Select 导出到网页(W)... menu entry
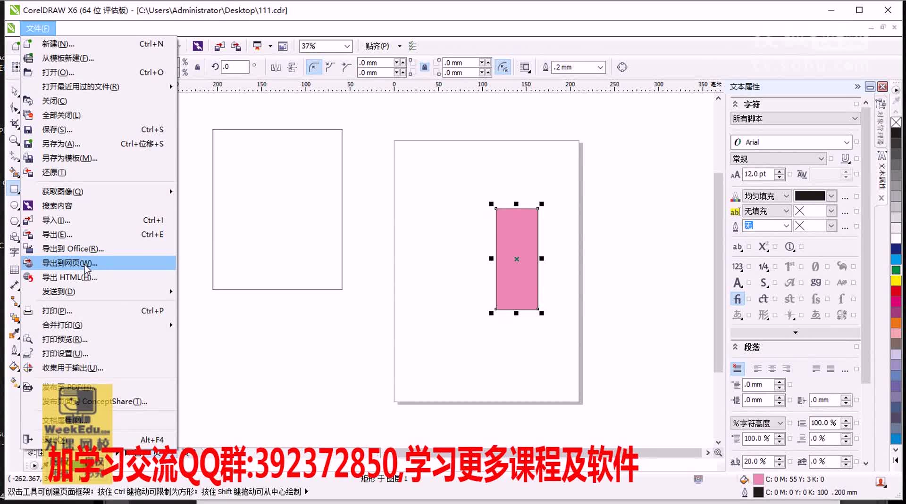 point(99,263)
